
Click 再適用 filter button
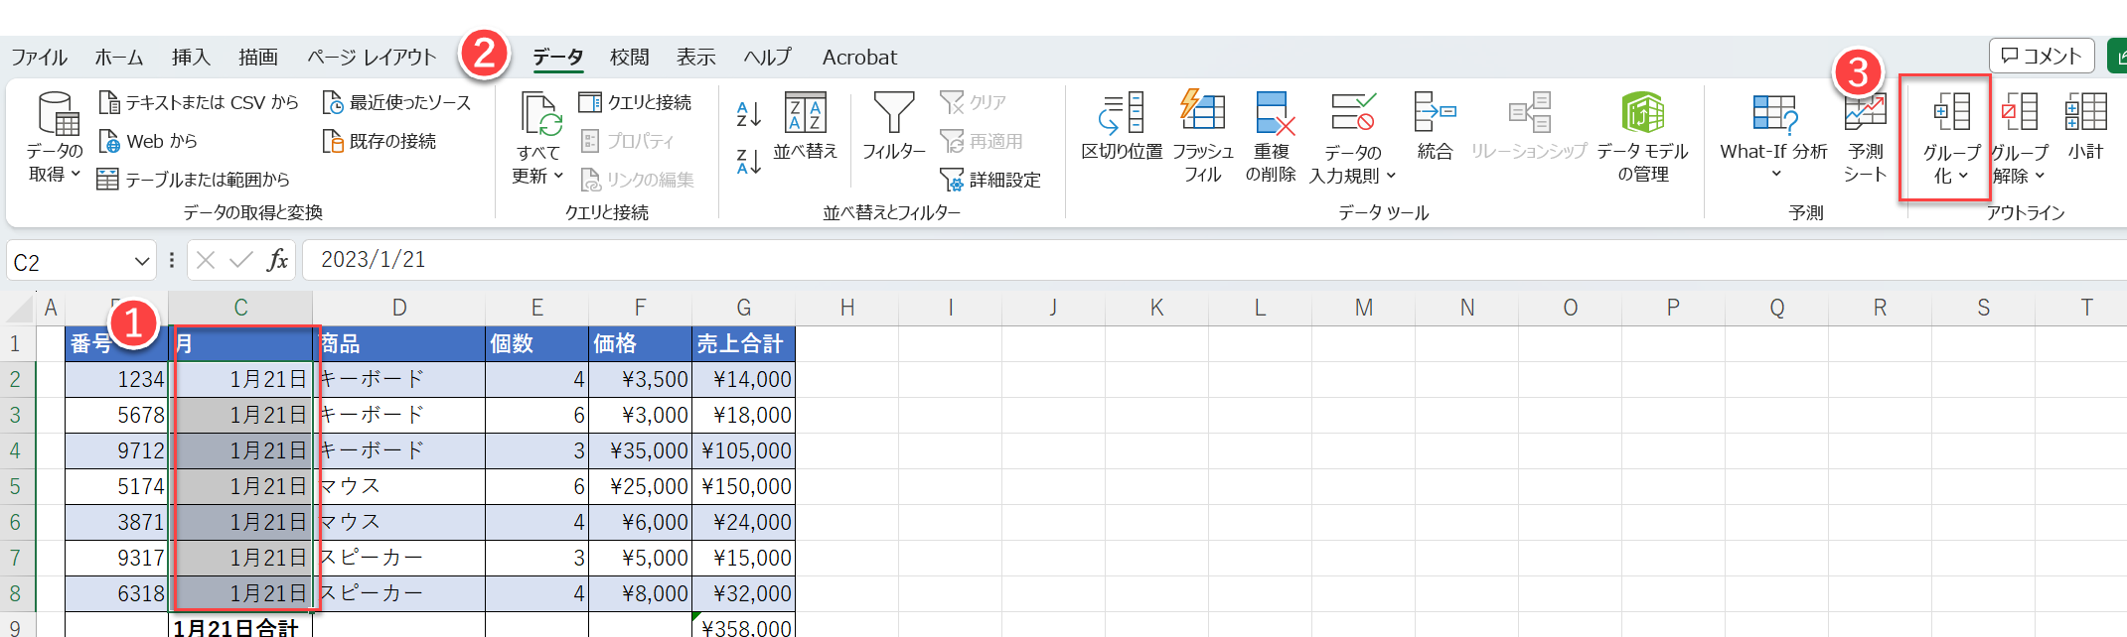[982, 141]
